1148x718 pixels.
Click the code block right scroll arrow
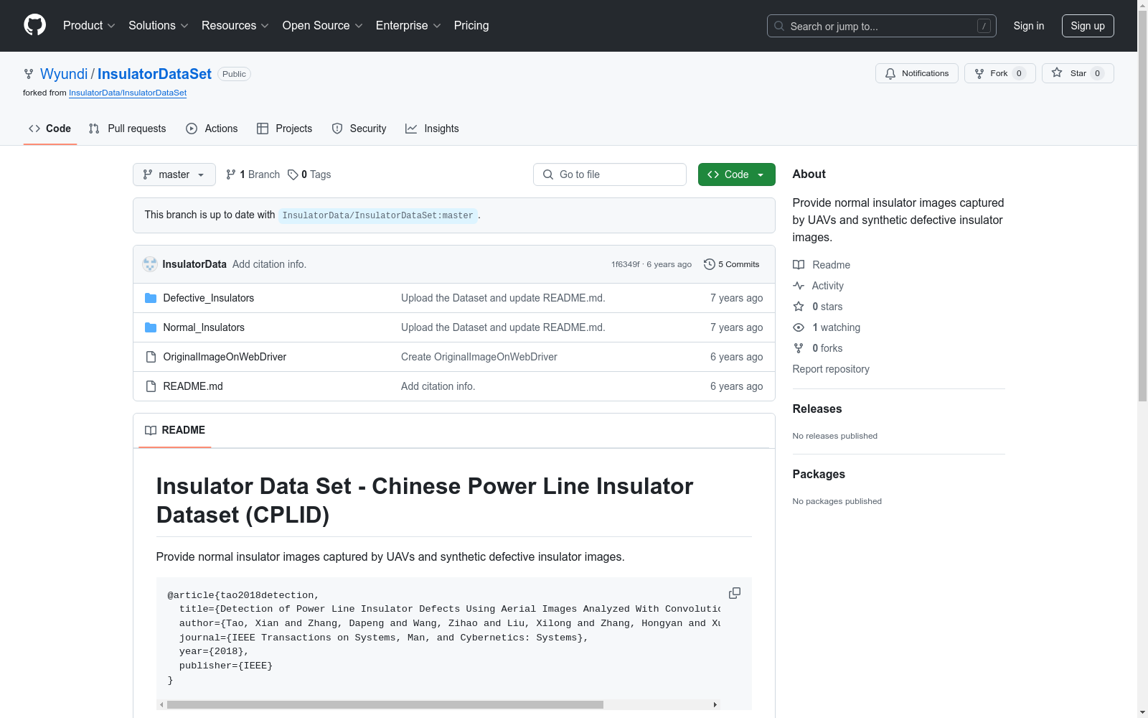(x=715, y=704)
